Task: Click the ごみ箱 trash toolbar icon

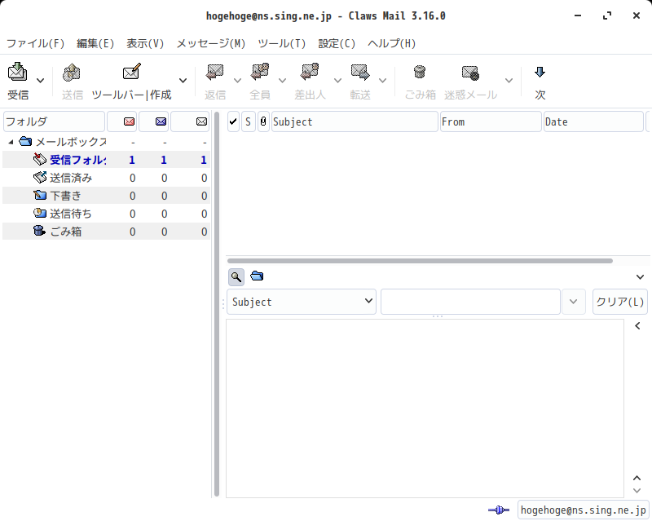Action: point(420,72)
